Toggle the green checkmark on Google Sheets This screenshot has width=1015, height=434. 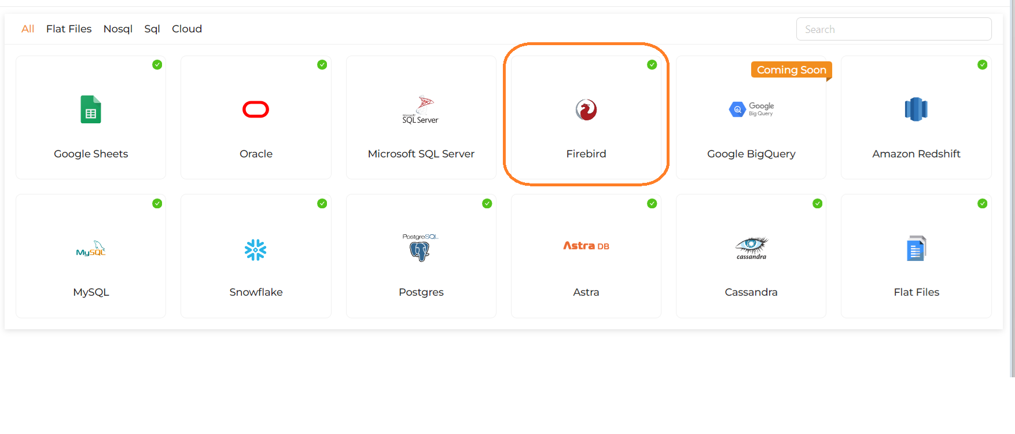(157, 65)
